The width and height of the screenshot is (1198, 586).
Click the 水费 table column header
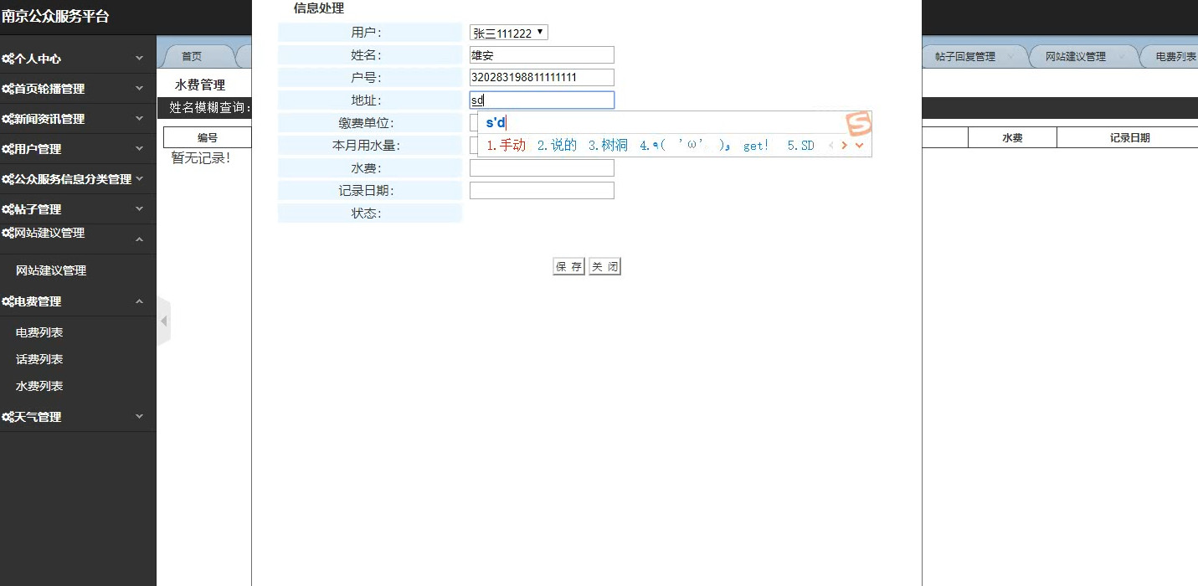(1012, 138)
